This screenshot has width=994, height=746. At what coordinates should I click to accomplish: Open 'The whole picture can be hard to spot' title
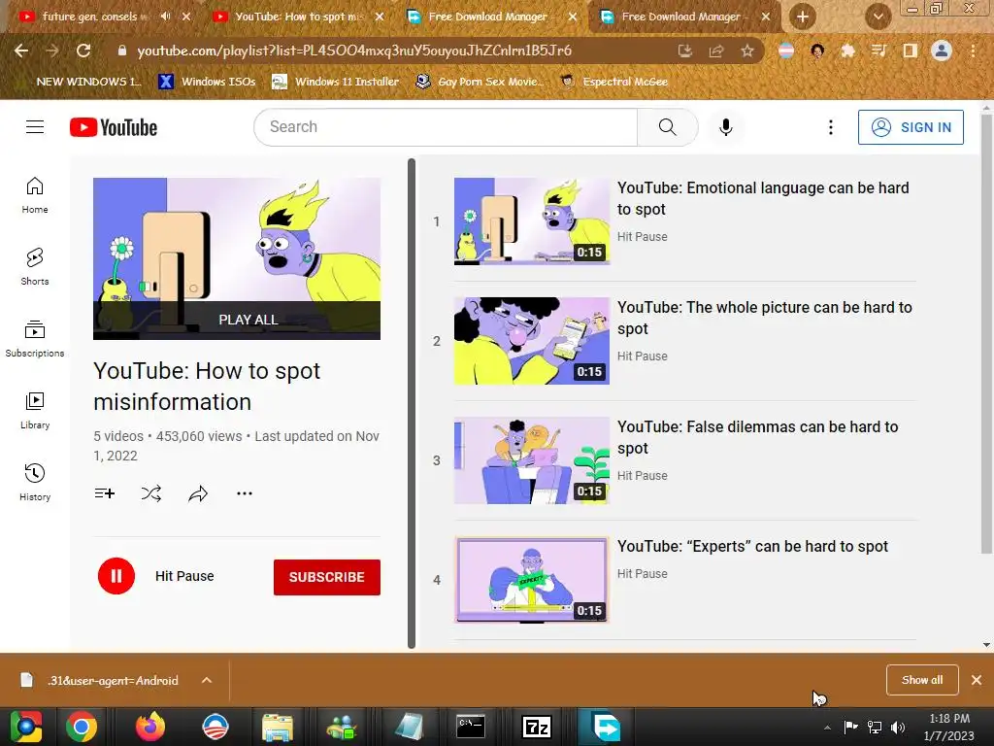tap(765, 318)
